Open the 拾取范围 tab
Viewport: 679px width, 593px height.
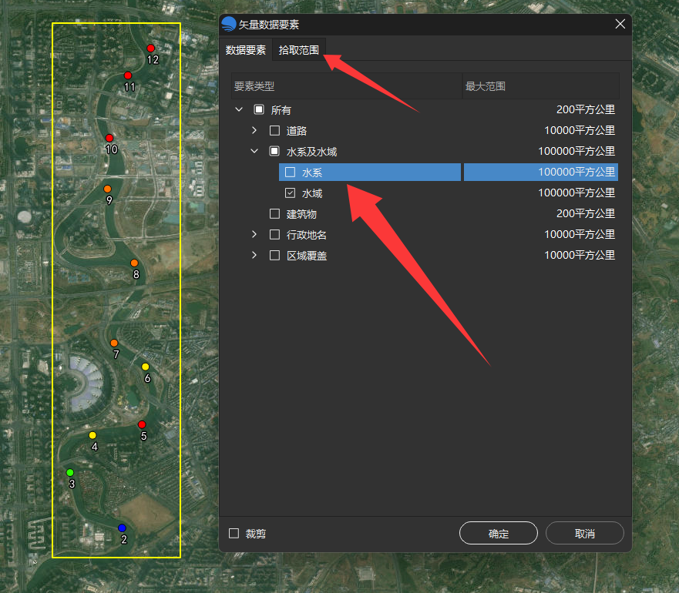pos(299,50)
